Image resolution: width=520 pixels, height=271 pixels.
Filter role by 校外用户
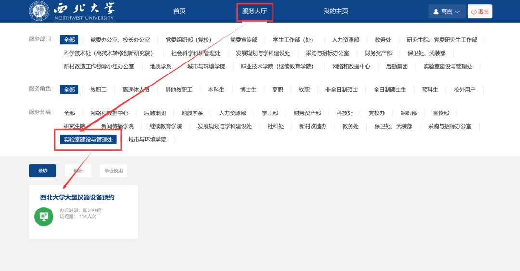[x=465, y=90]
